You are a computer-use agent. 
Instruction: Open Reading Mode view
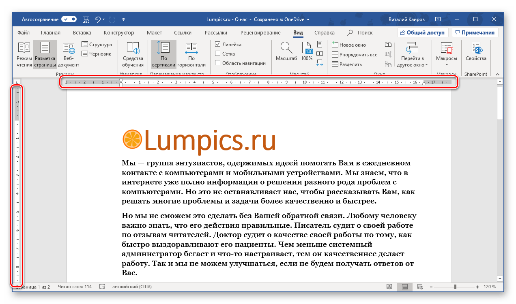pos(24,55)
